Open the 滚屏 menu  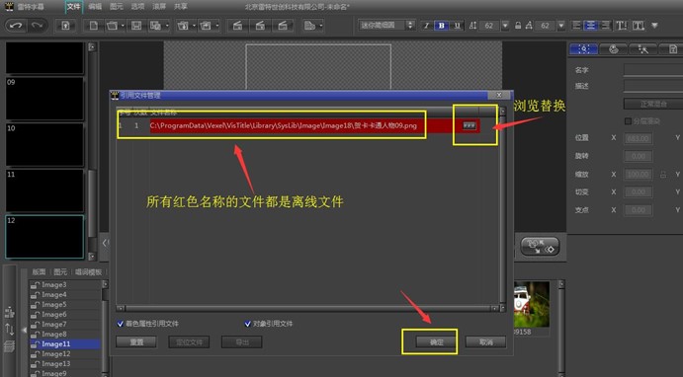coord(159,7)
